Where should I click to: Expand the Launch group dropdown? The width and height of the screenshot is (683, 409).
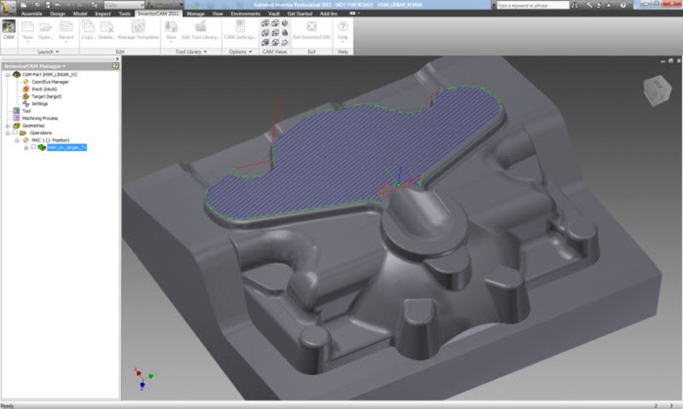coord(57,52)
